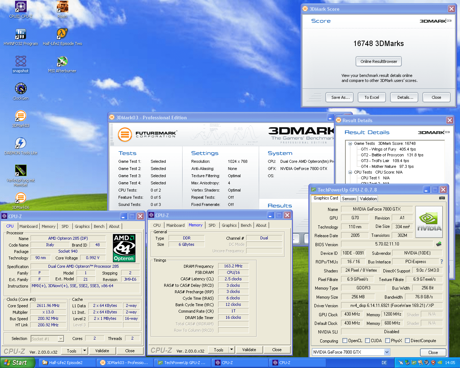The image size is (460, 368).
Task: Switch to the Sensors tab in GPU-Z
Action: 349,199
